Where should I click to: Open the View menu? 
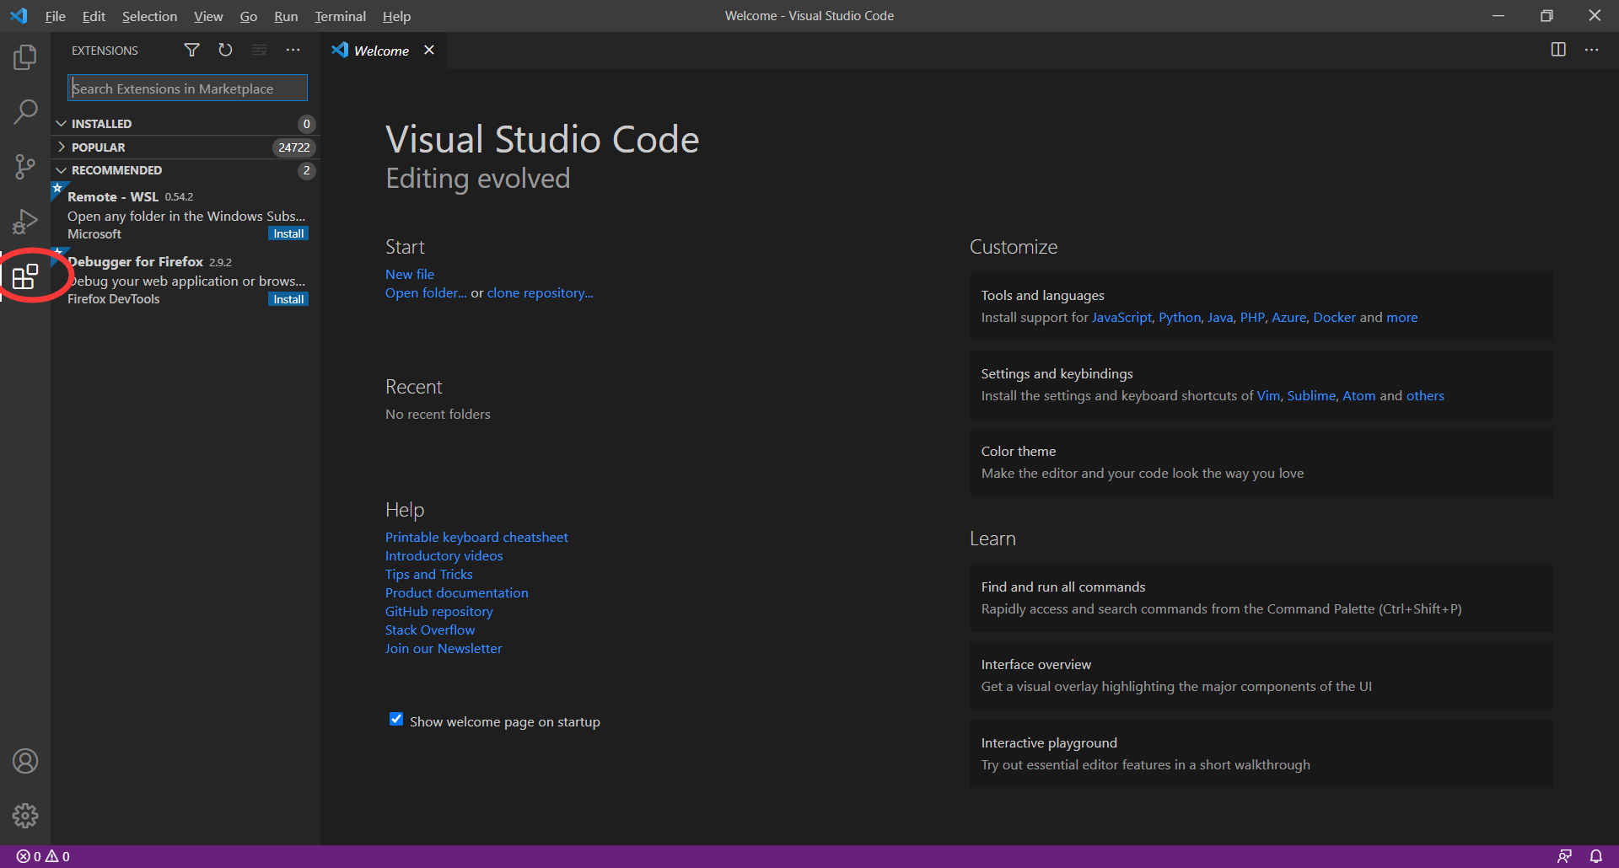point(208,16)
